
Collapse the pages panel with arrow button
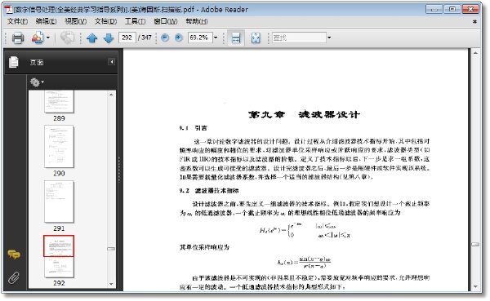[x=111, y=62]
